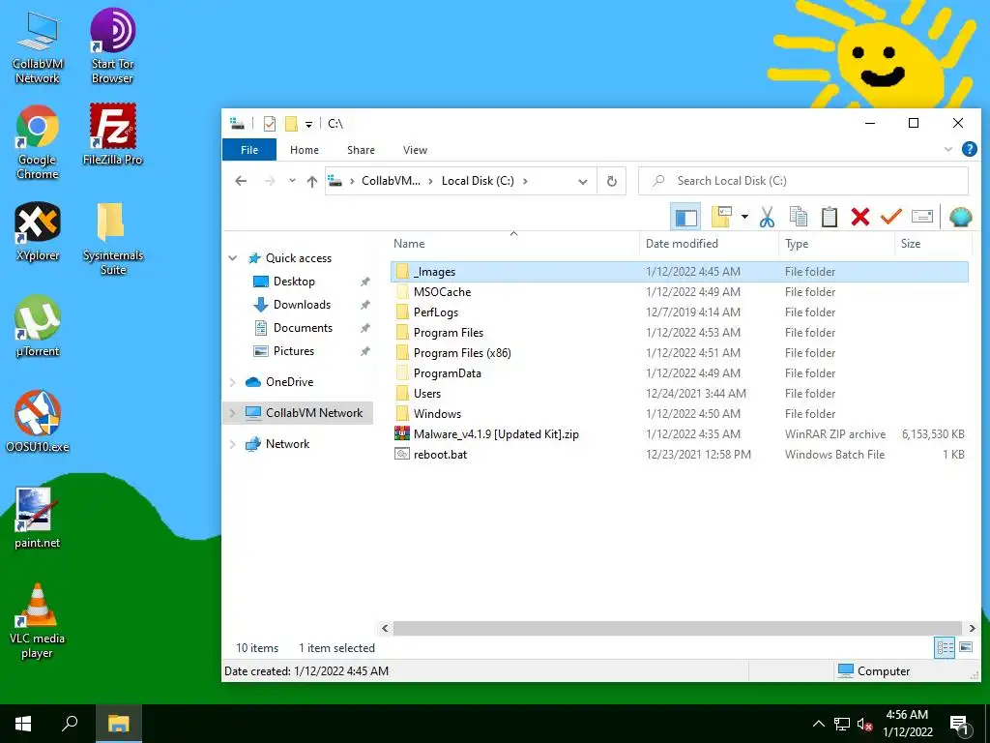Click the FileZilla Pro desktop icon
This screenshot has width=990, height=743.
[x=112, y=135]
